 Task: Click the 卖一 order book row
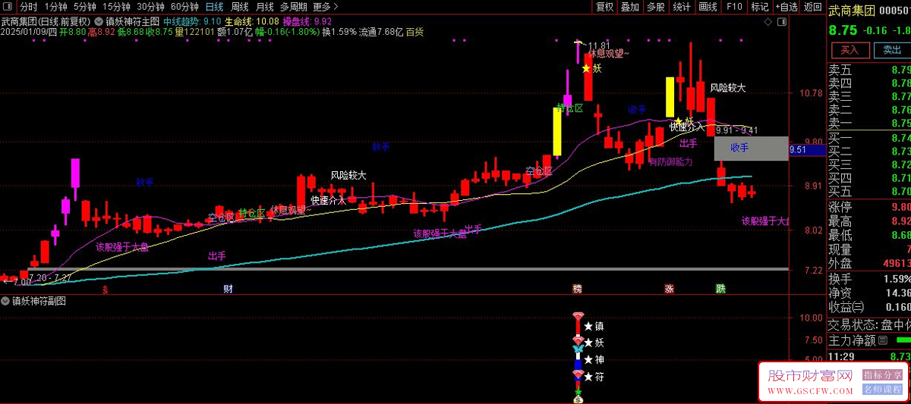pos(869,123)
